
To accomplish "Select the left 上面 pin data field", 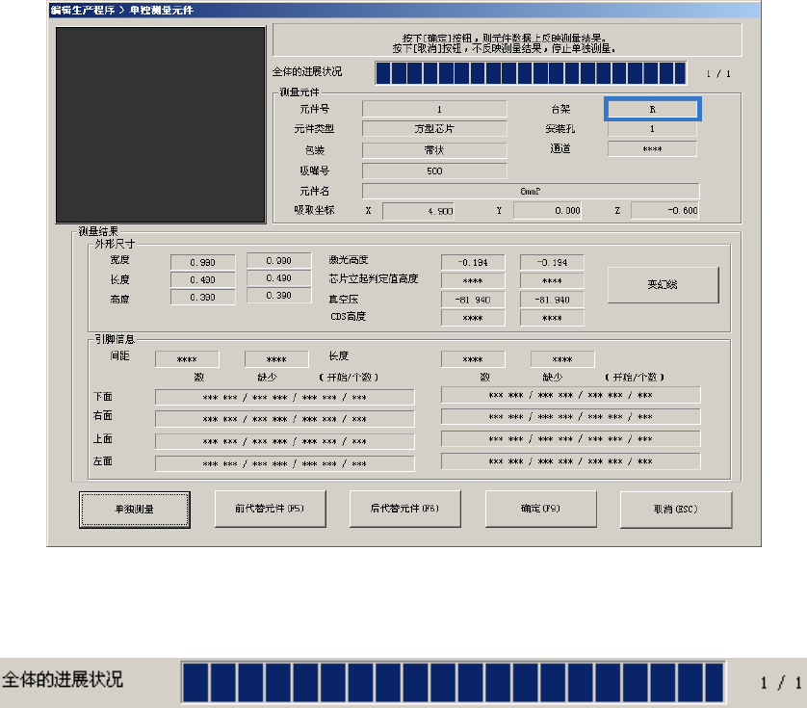I will point(285,441).
